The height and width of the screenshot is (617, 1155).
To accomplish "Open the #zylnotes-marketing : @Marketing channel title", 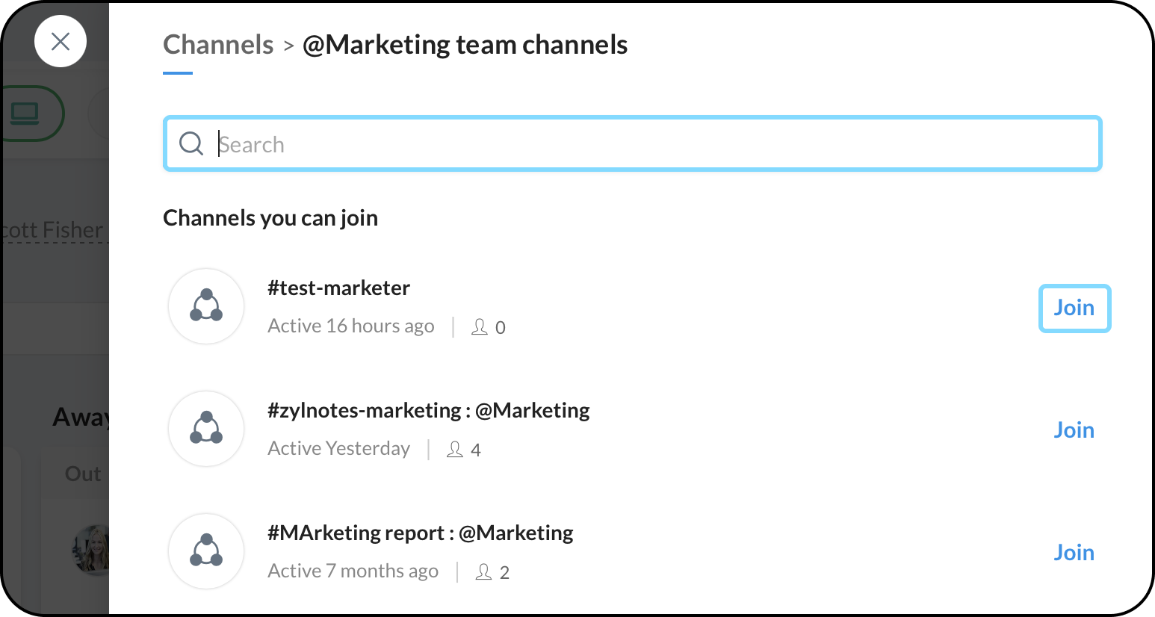I will coord(428,411).
